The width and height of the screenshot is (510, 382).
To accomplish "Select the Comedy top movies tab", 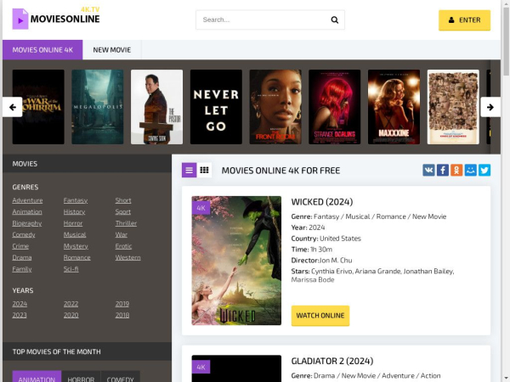I will (121, 377).
